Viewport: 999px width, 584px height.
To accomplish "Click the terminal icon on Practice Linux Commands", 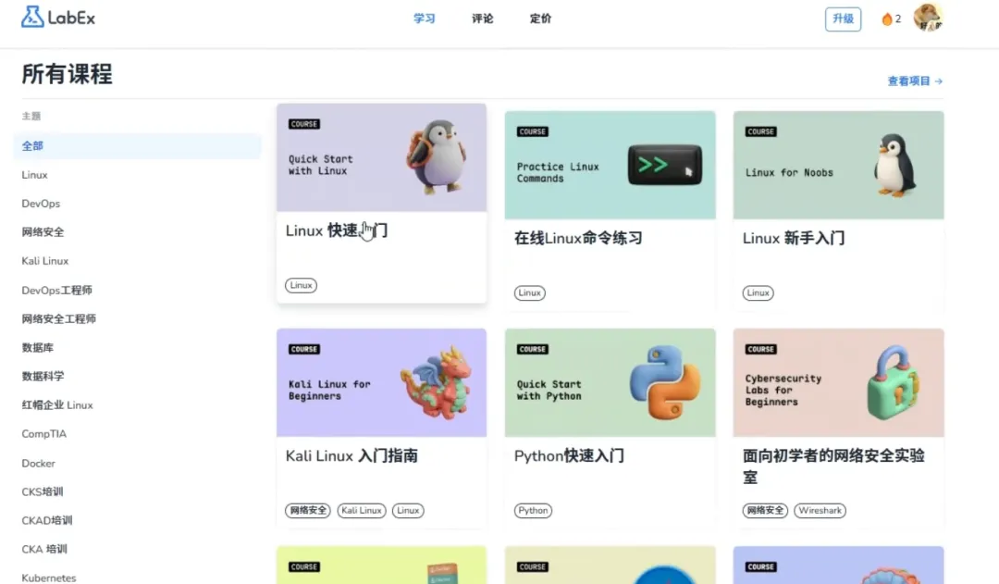I will coord(664,165).
